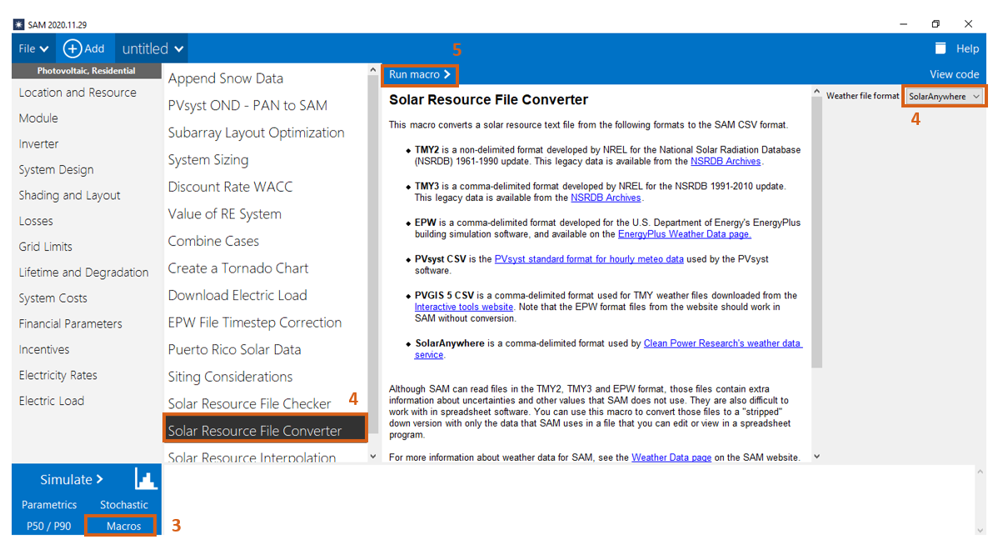Click the Help book icon
Viewport: 1003px width, 549px height.
click(x=941, y=48)
